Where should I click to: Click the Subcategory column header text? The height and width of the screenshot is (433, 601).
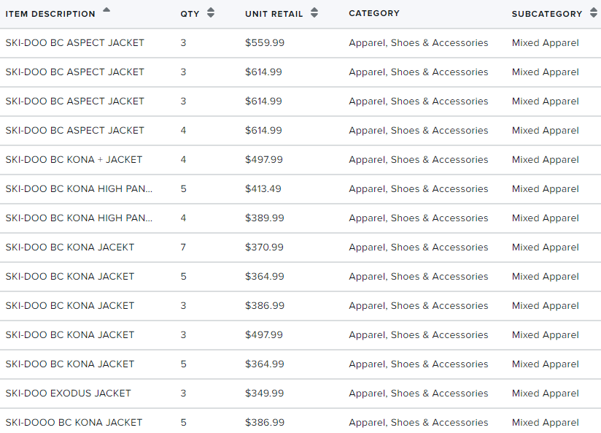point(547,14)
